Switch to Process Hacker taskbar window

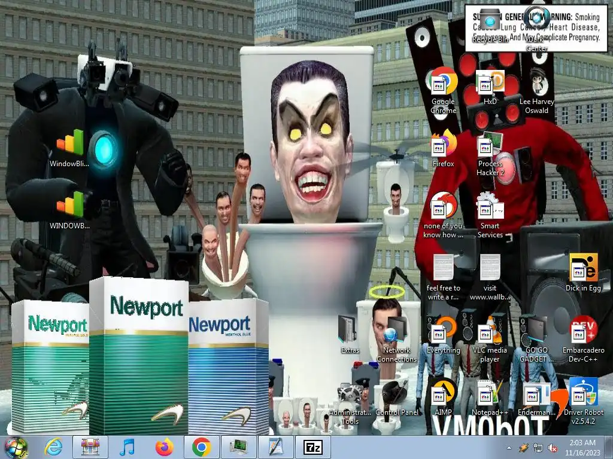[238, 447]
